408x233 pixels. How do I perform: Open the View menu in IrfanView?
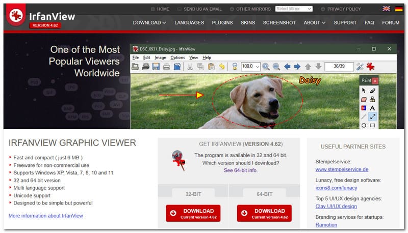(x=194, y=57)
